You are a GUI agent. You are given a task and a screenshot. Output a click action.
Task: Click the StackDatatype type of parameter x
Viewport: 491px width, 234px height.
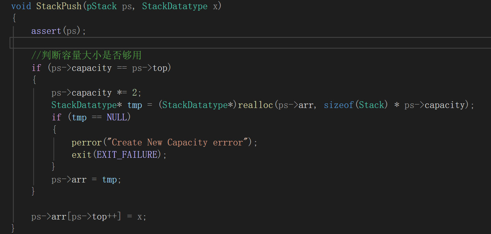pos(175,6)
